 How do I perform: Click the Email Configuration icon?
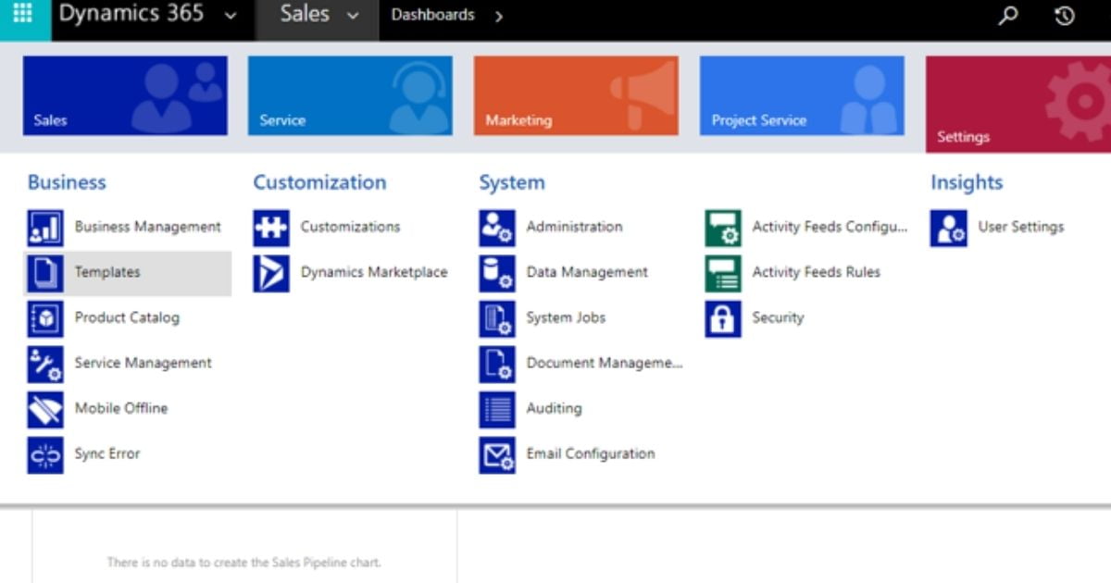click(497, 454)
